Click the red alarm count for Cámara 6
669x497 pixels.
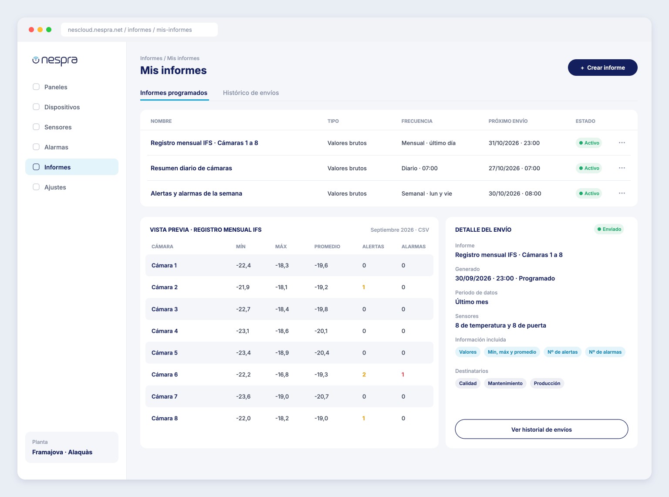[x=403, y=375]
